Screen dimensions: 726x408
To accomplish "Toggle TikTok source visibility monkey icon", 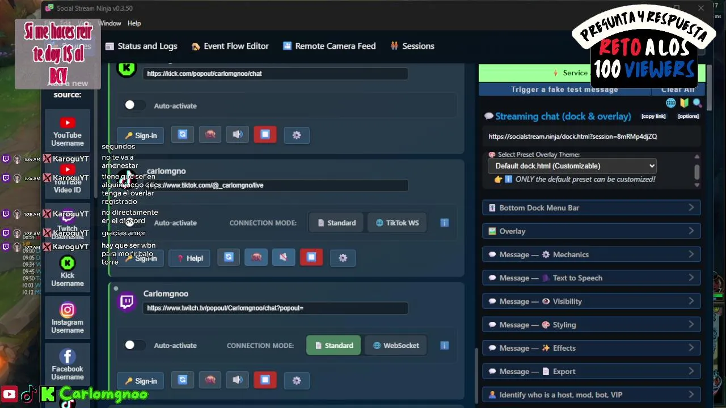I will point(256,257).
